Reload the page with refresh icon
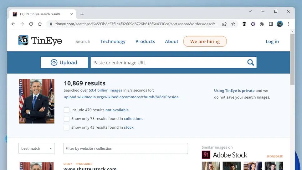302x170 pixels. [31, 24]
